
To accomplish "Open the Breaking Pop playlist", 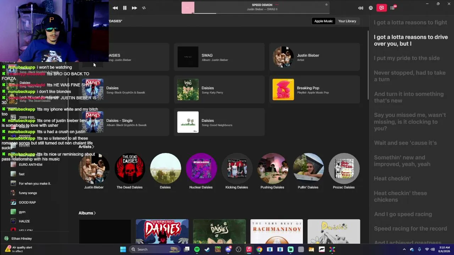I will click(315, 90).
